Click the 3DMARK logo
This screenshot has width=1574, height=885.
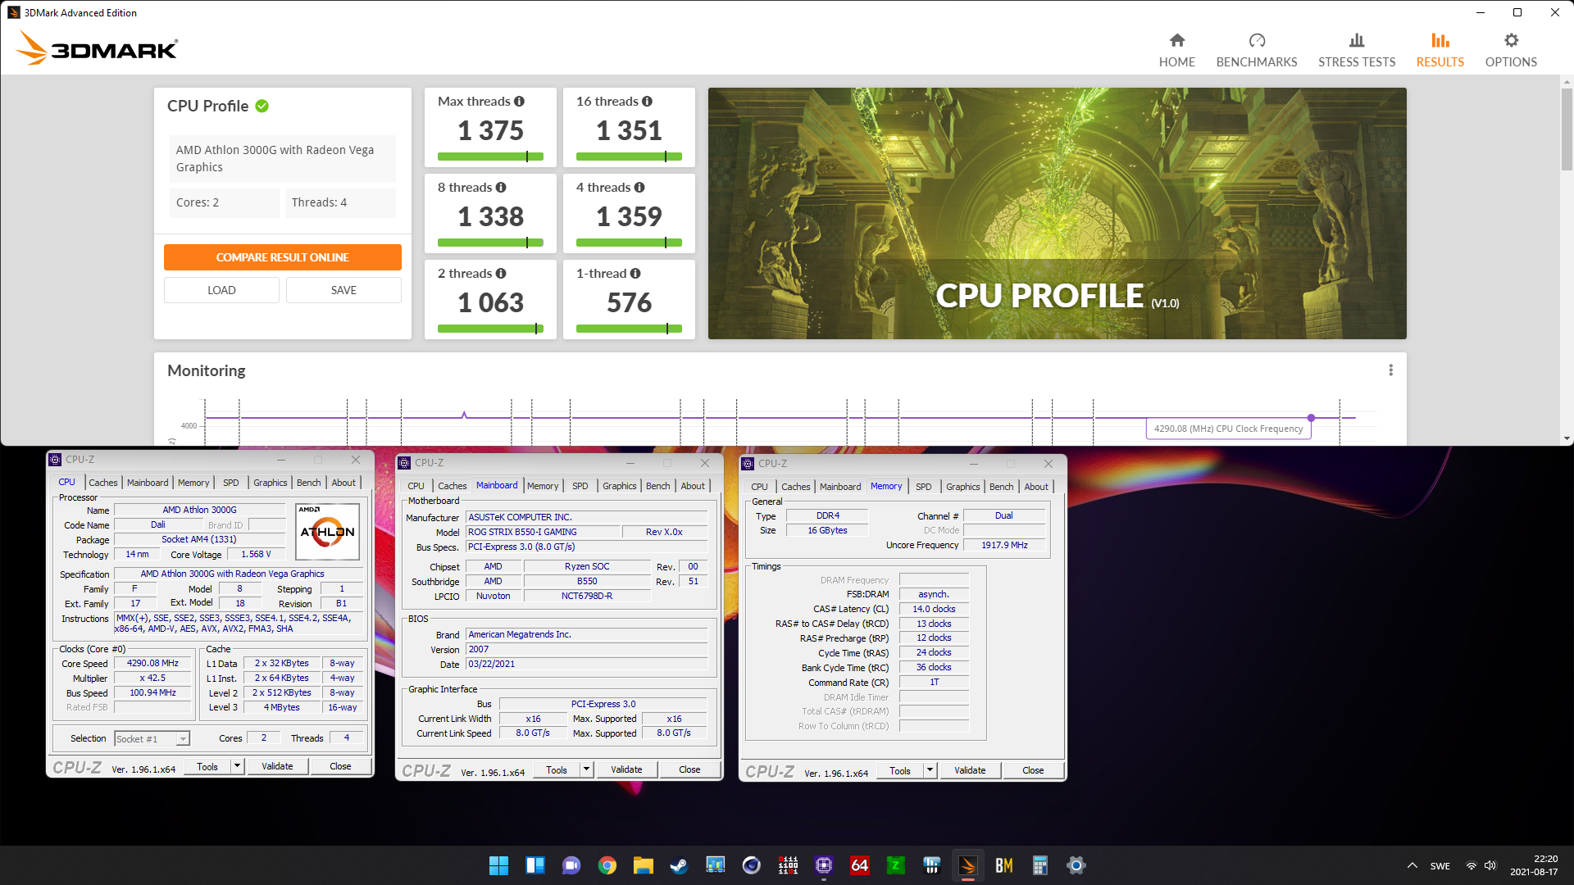97,48
